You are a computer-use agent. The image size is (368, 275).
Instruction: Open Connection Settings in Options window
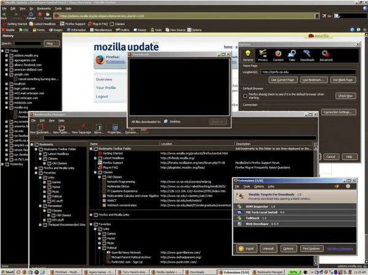click(338, 112)
